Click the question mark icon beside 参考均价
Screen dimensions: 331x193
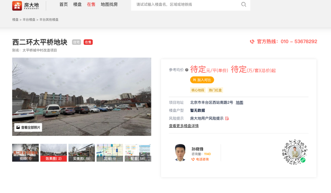187,70
